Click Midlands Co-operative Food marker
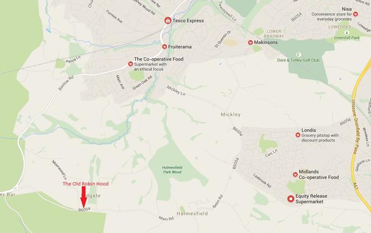This screenshot has width=371, height=233. [x=295, y=175]
